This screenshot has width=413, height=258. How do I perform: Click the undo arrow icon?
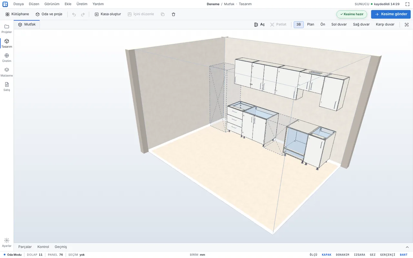click(x=74, y=14)
